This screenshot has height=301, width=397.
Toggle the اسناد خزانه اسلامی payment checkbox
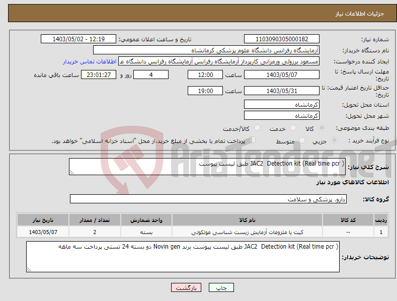(253, 139)
